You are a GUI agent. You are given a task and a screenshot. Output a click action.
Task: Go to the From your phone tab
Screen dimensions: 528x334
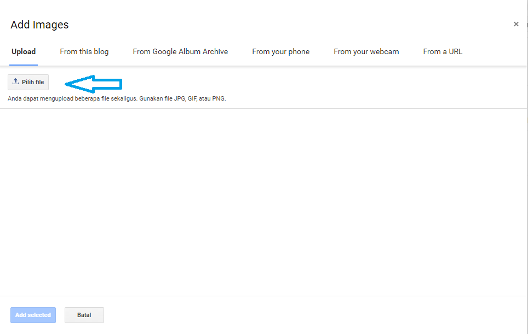280,52
